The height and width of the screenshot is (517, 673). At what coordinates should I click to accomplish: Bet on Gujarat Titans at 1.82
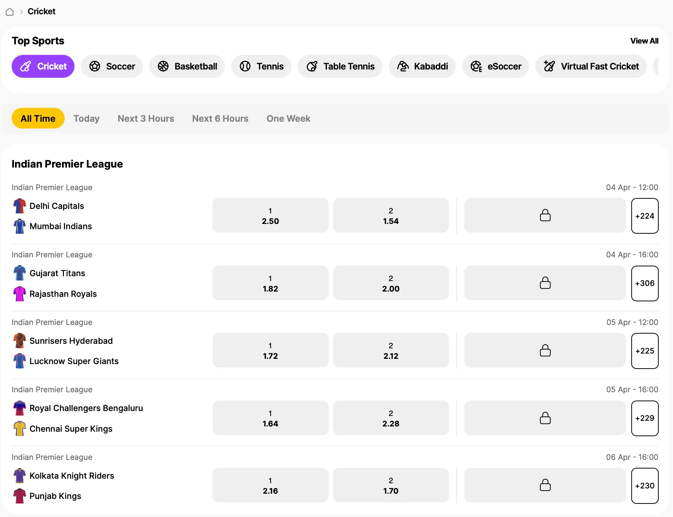click(x=270, y=283)
